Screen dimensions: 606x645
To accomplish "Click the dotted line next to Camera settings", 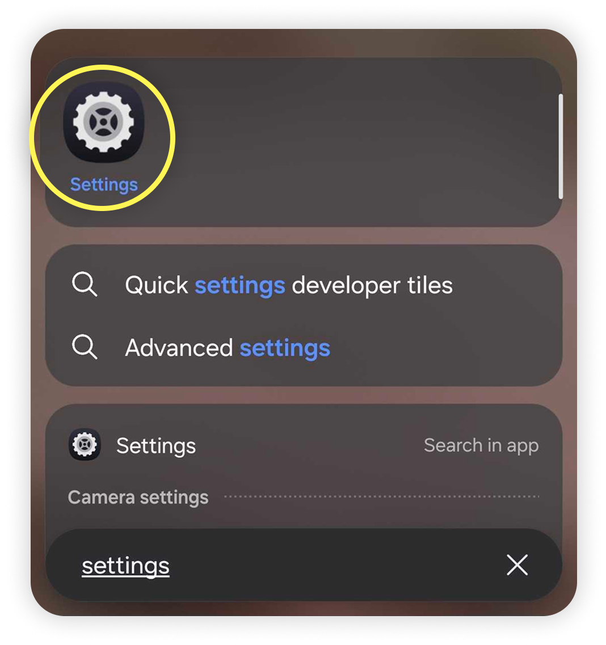I will pos(381,496).
